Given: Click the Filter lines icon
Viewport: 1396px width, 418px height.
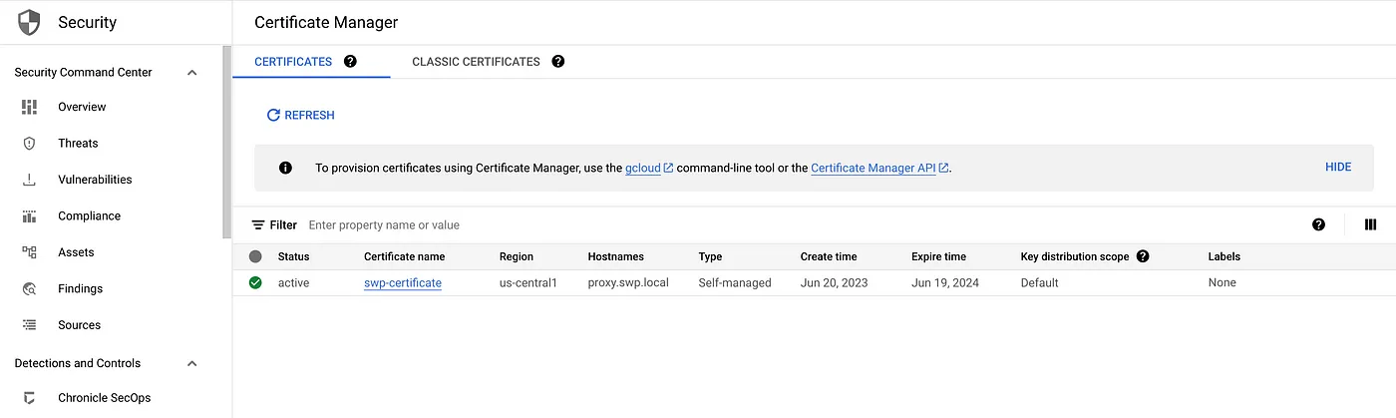Looking at the screenshot, I should coord(258,225).
